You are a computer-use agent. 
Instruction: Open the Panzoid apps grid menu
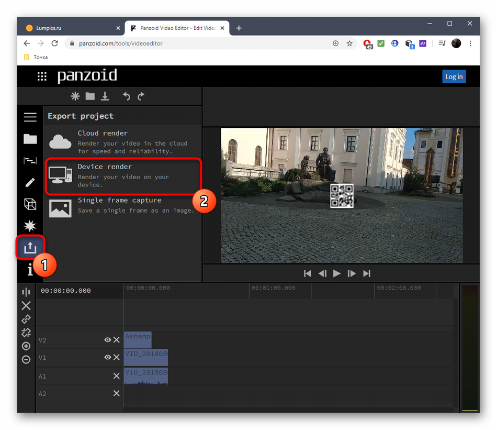(x=42, y=76)
